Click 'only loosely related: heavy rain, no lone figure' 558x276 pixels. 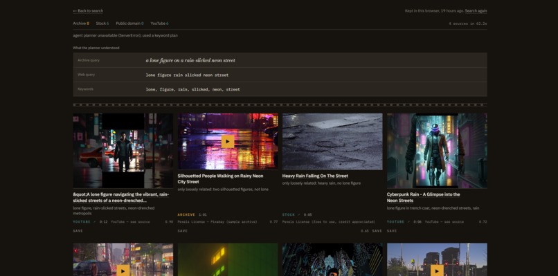coord(321,183)
